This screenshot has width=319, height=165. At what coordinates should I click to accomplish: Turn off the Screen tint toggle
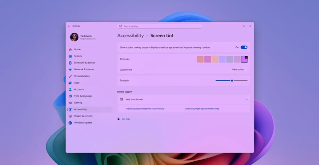(x=244, y=47)
